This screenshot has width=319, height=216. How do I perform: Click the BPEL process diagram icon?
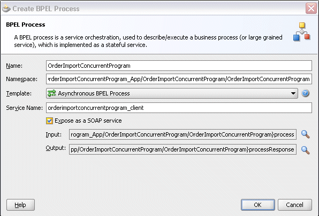[302, 31]
